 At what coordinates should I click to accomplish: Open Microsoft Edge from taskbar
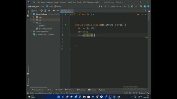[80, 97]
